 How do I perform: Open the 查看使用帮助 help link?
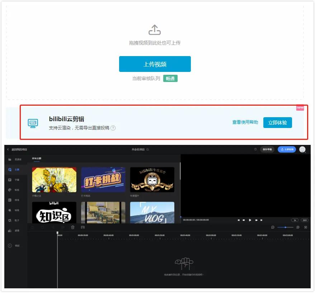click(x=245, y=122)
